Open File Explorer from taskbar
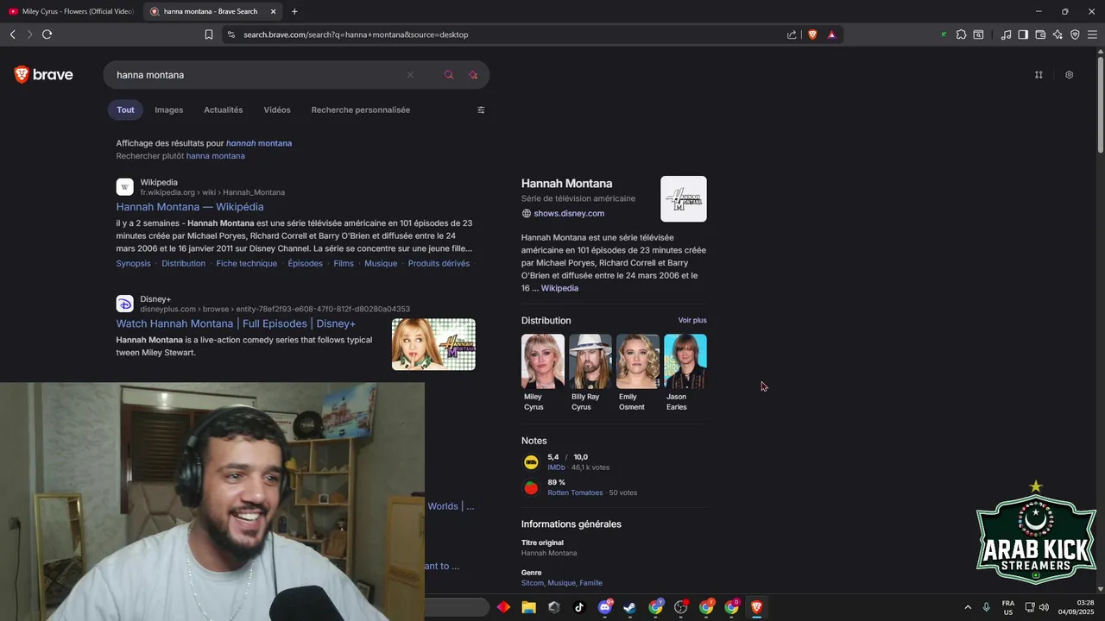The height and width of the screenshot is (621, 1105). tap(528, 607)
